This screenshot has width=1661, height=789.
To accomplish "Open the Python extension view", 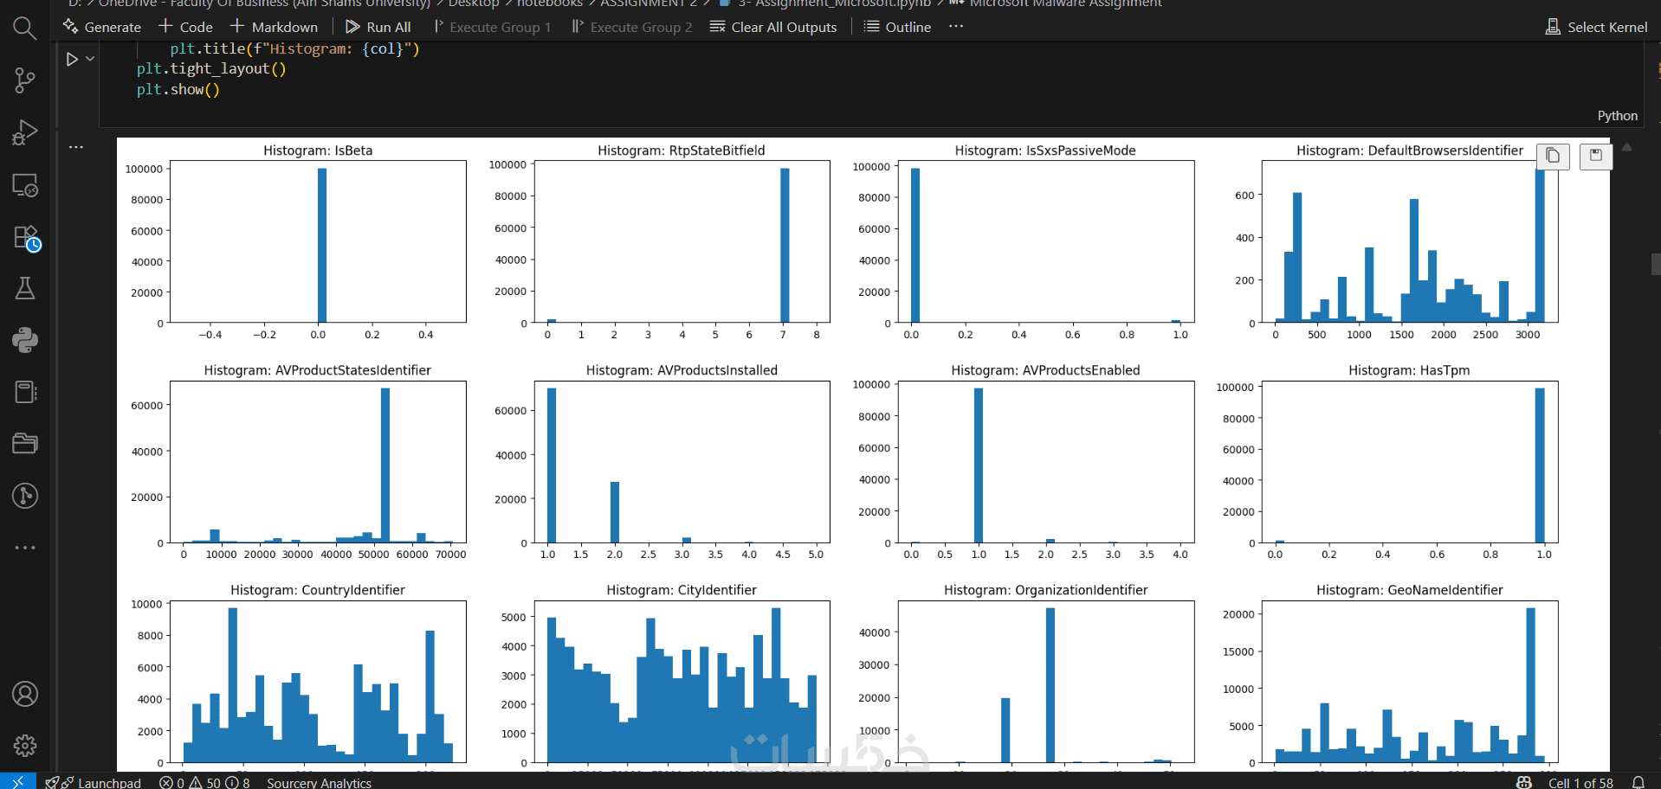I will pyautogui.click(x=25, y=340).
